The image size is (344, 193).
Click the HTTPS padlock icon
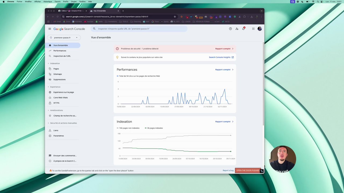pyautogui.click(x=50, y=103)
